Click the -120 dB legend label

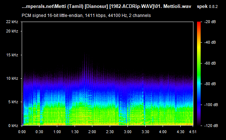coord(211,126)
